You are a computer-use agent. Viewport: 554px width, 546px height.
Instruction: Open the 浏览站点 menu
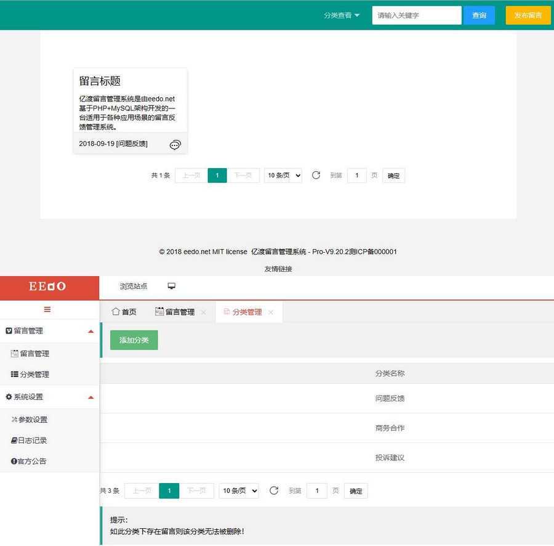click(134, 286)
